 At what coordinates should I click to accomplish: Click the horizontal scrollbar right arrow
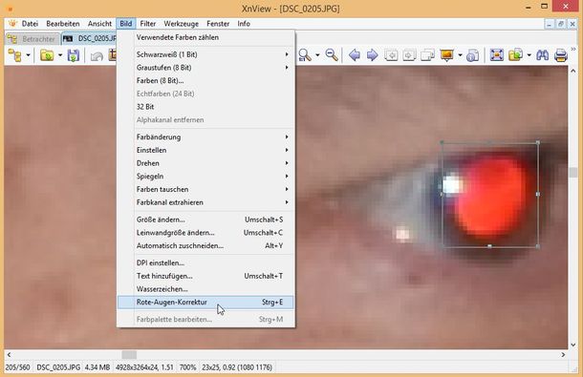point(563,355)
